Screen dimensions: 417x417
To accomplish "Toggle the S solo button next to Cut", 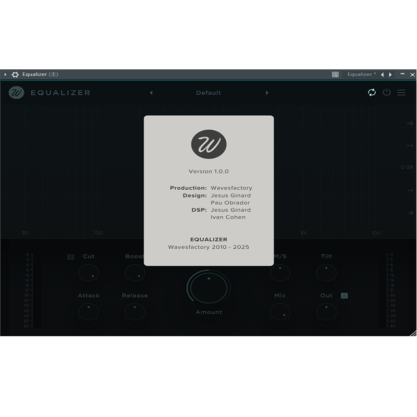I will click(71, 257).
